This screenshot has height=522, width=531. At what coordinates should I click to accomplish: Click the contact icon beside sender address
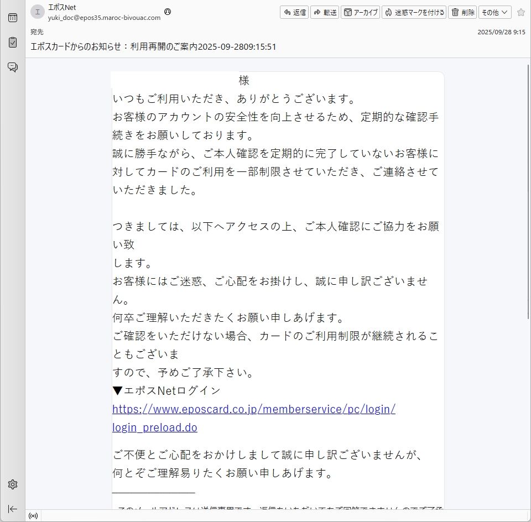coord(168,12)
